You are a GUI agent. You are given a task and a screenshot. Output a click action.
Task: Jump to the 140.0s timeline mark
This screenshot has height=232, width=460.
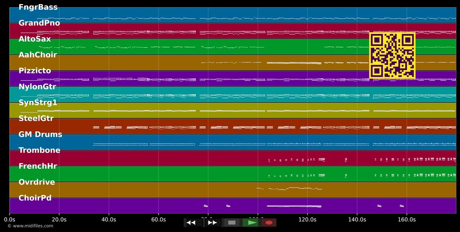[357, 219]
